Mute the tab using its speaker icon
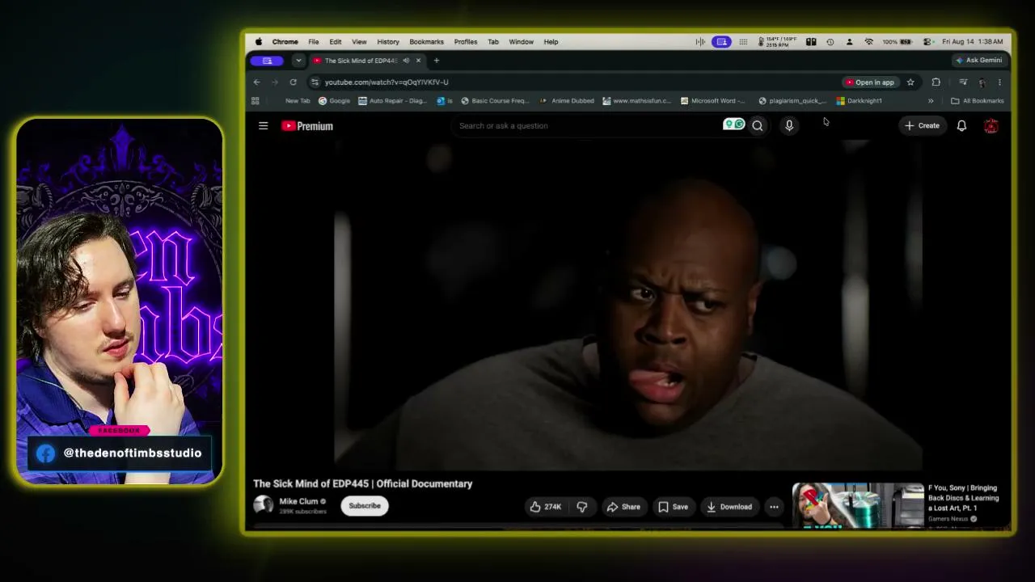Image resolution: width=1035 pixels, height=582 pixels. [x=406, y=61]
